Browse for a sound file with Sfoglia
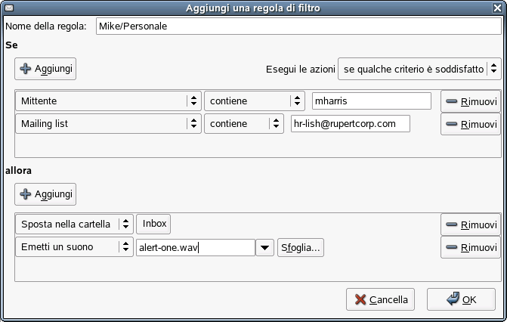The width and height of the screenshot is (507, 322). click(x=300, y=248)
